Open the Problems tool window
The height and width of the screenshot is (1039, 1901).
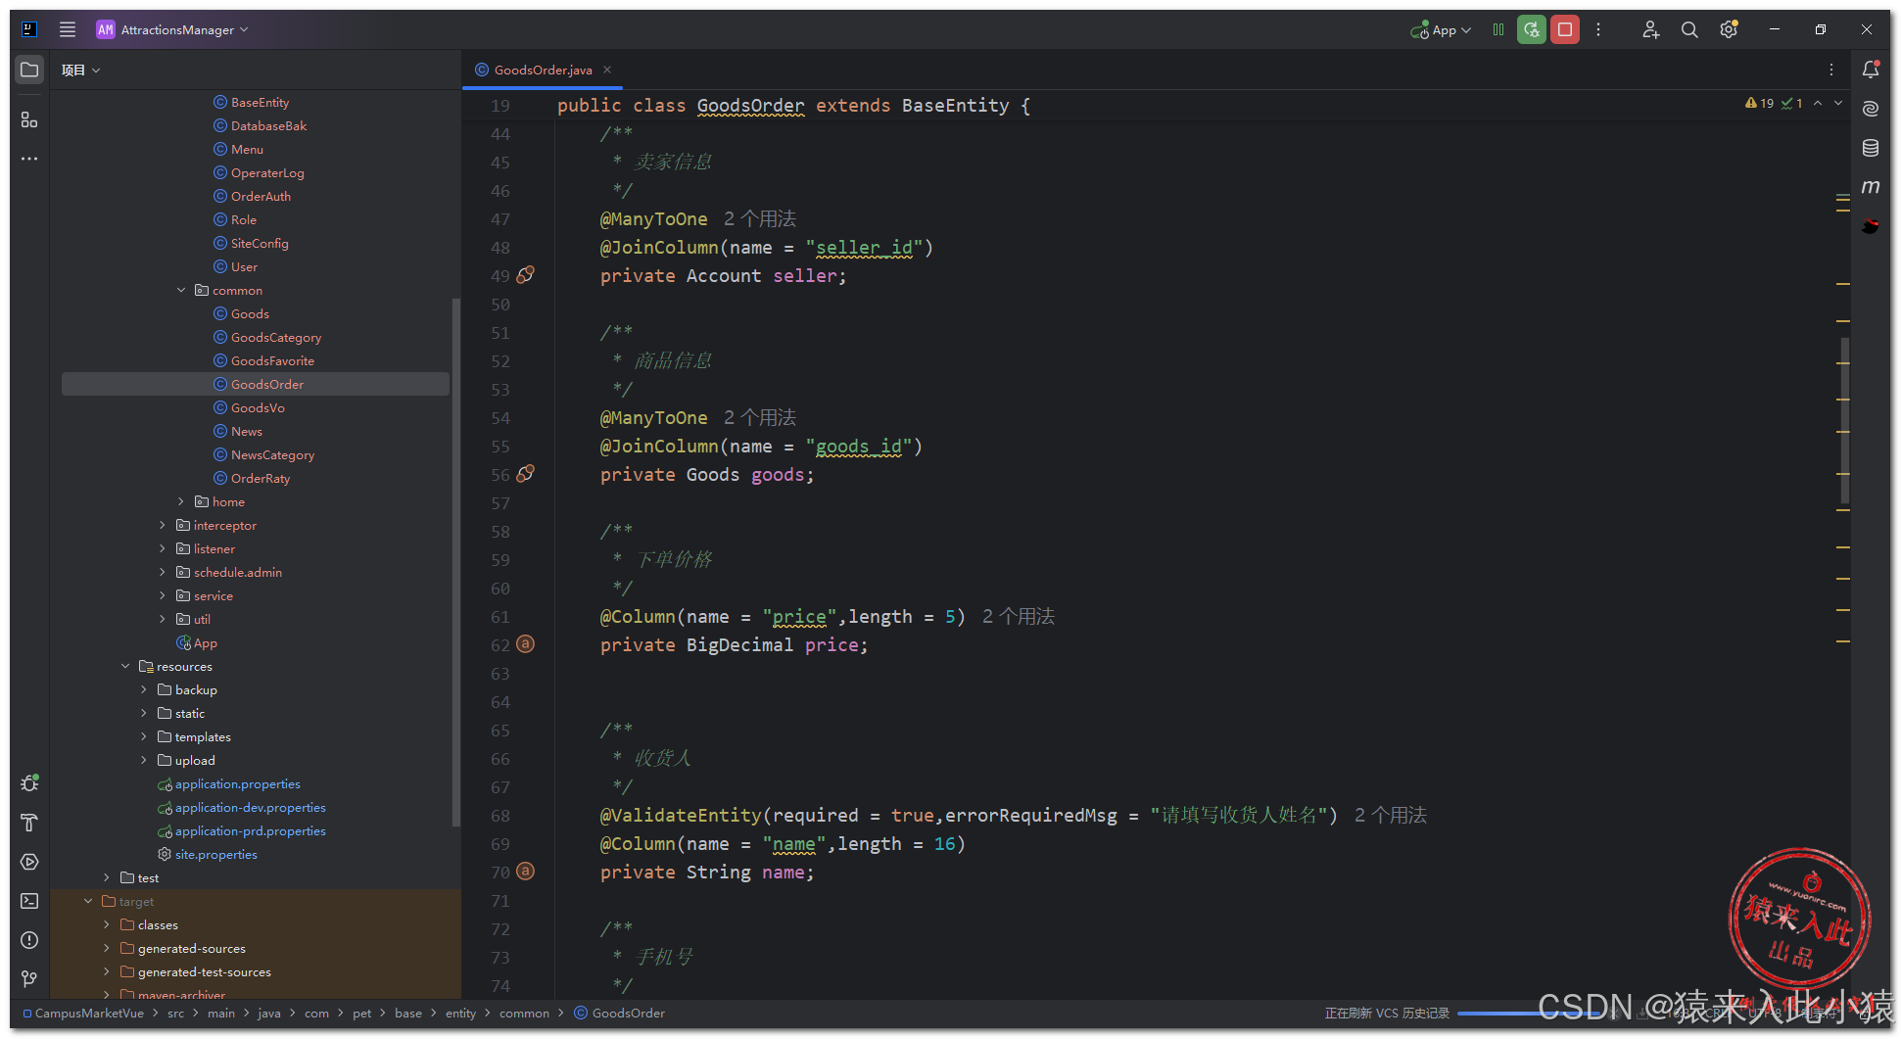tap(29, 940)
